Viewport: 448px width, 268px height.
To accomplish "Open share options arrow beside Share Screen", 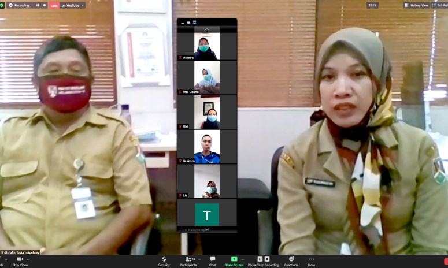I will [243, 259].
